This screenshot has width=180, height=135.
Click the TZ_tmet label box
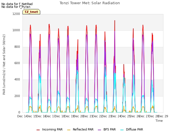point(31,12)
